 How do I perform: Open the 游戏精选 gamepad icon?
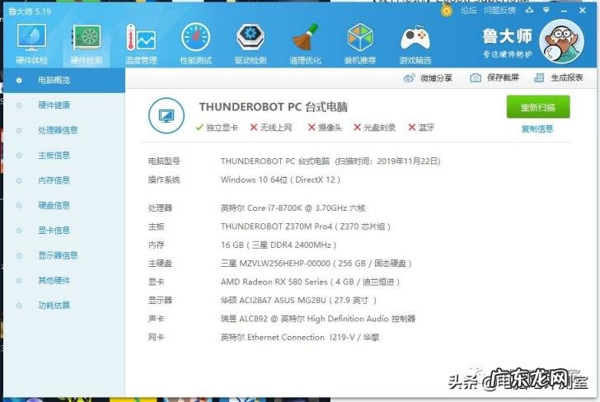point(415,44)
